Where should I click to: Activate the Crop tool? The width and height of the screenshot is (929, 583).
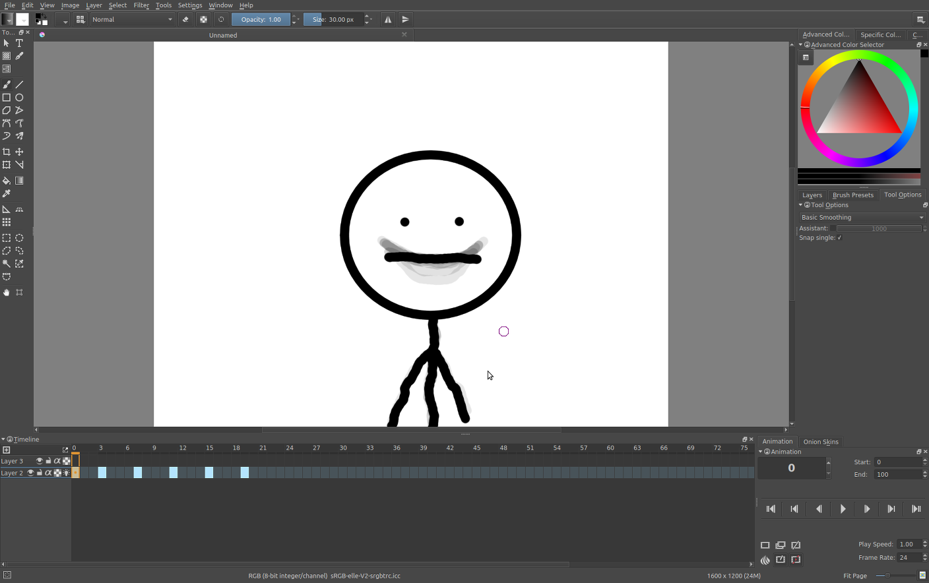pos(7,152)
